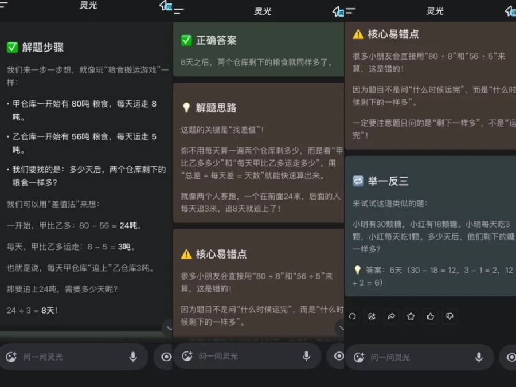Like the answer with the thumbs-up icon
This screenshot has width=516, height=387.
click(x=430, y=316)
